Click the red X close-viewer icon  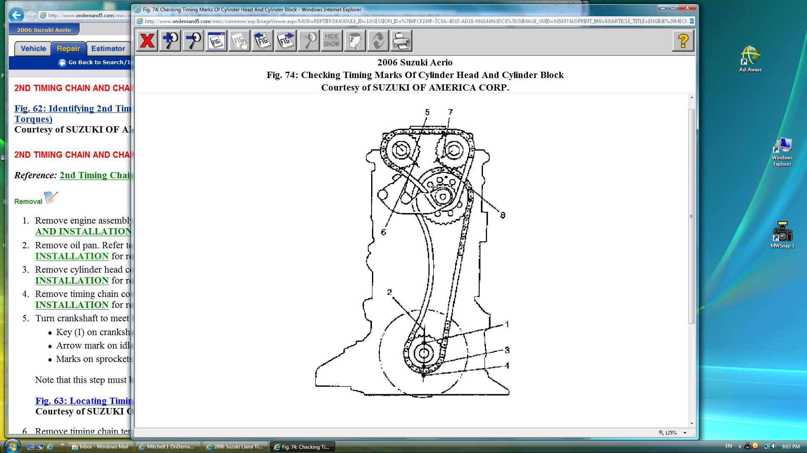point(147,41)
